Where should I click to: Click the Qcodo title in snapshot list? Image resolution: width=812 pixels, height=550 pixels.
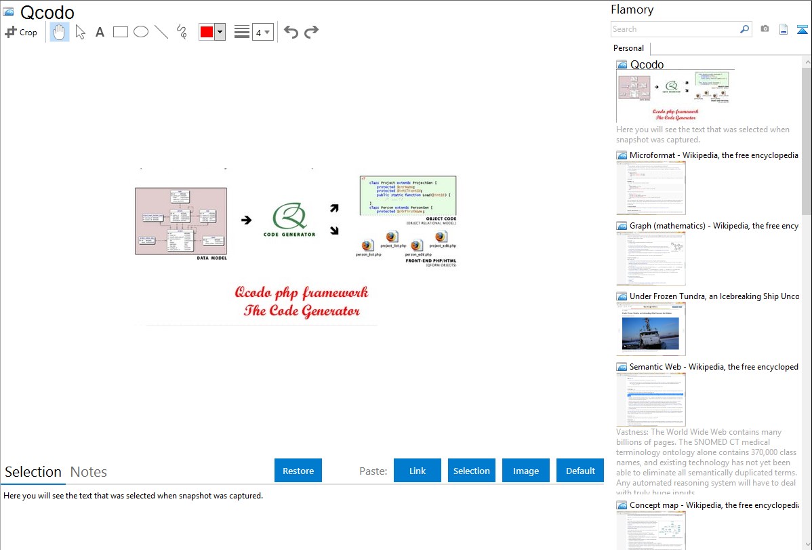647,64
